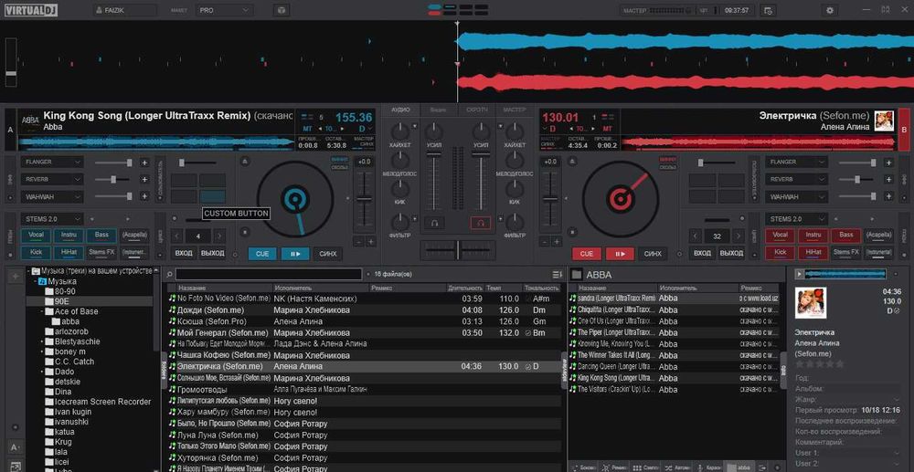
Task: Click the СИНХ sync button on left deck
Action: coord(328,254)
